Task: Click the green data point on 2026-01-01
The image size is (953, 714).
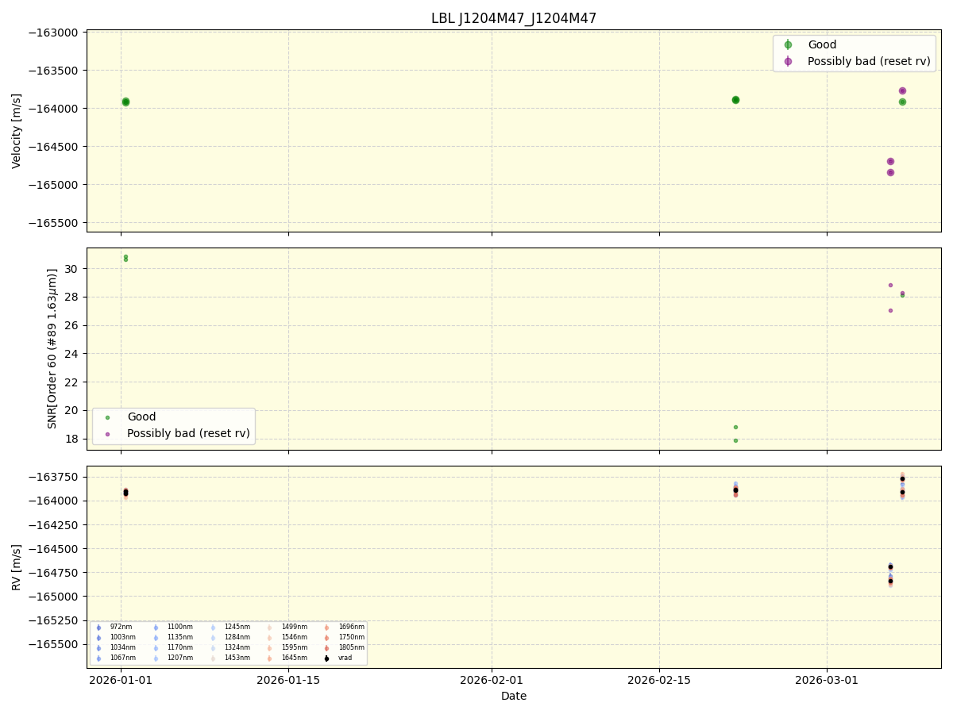Action: 125,101
